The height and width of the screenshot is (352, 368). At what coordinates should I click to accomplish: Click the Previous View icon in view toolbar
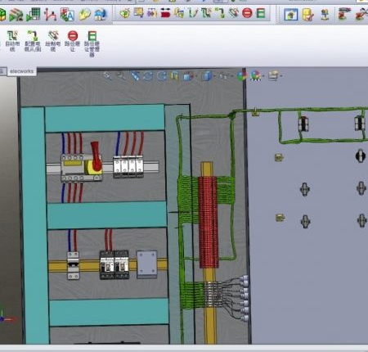click(135, 75)
